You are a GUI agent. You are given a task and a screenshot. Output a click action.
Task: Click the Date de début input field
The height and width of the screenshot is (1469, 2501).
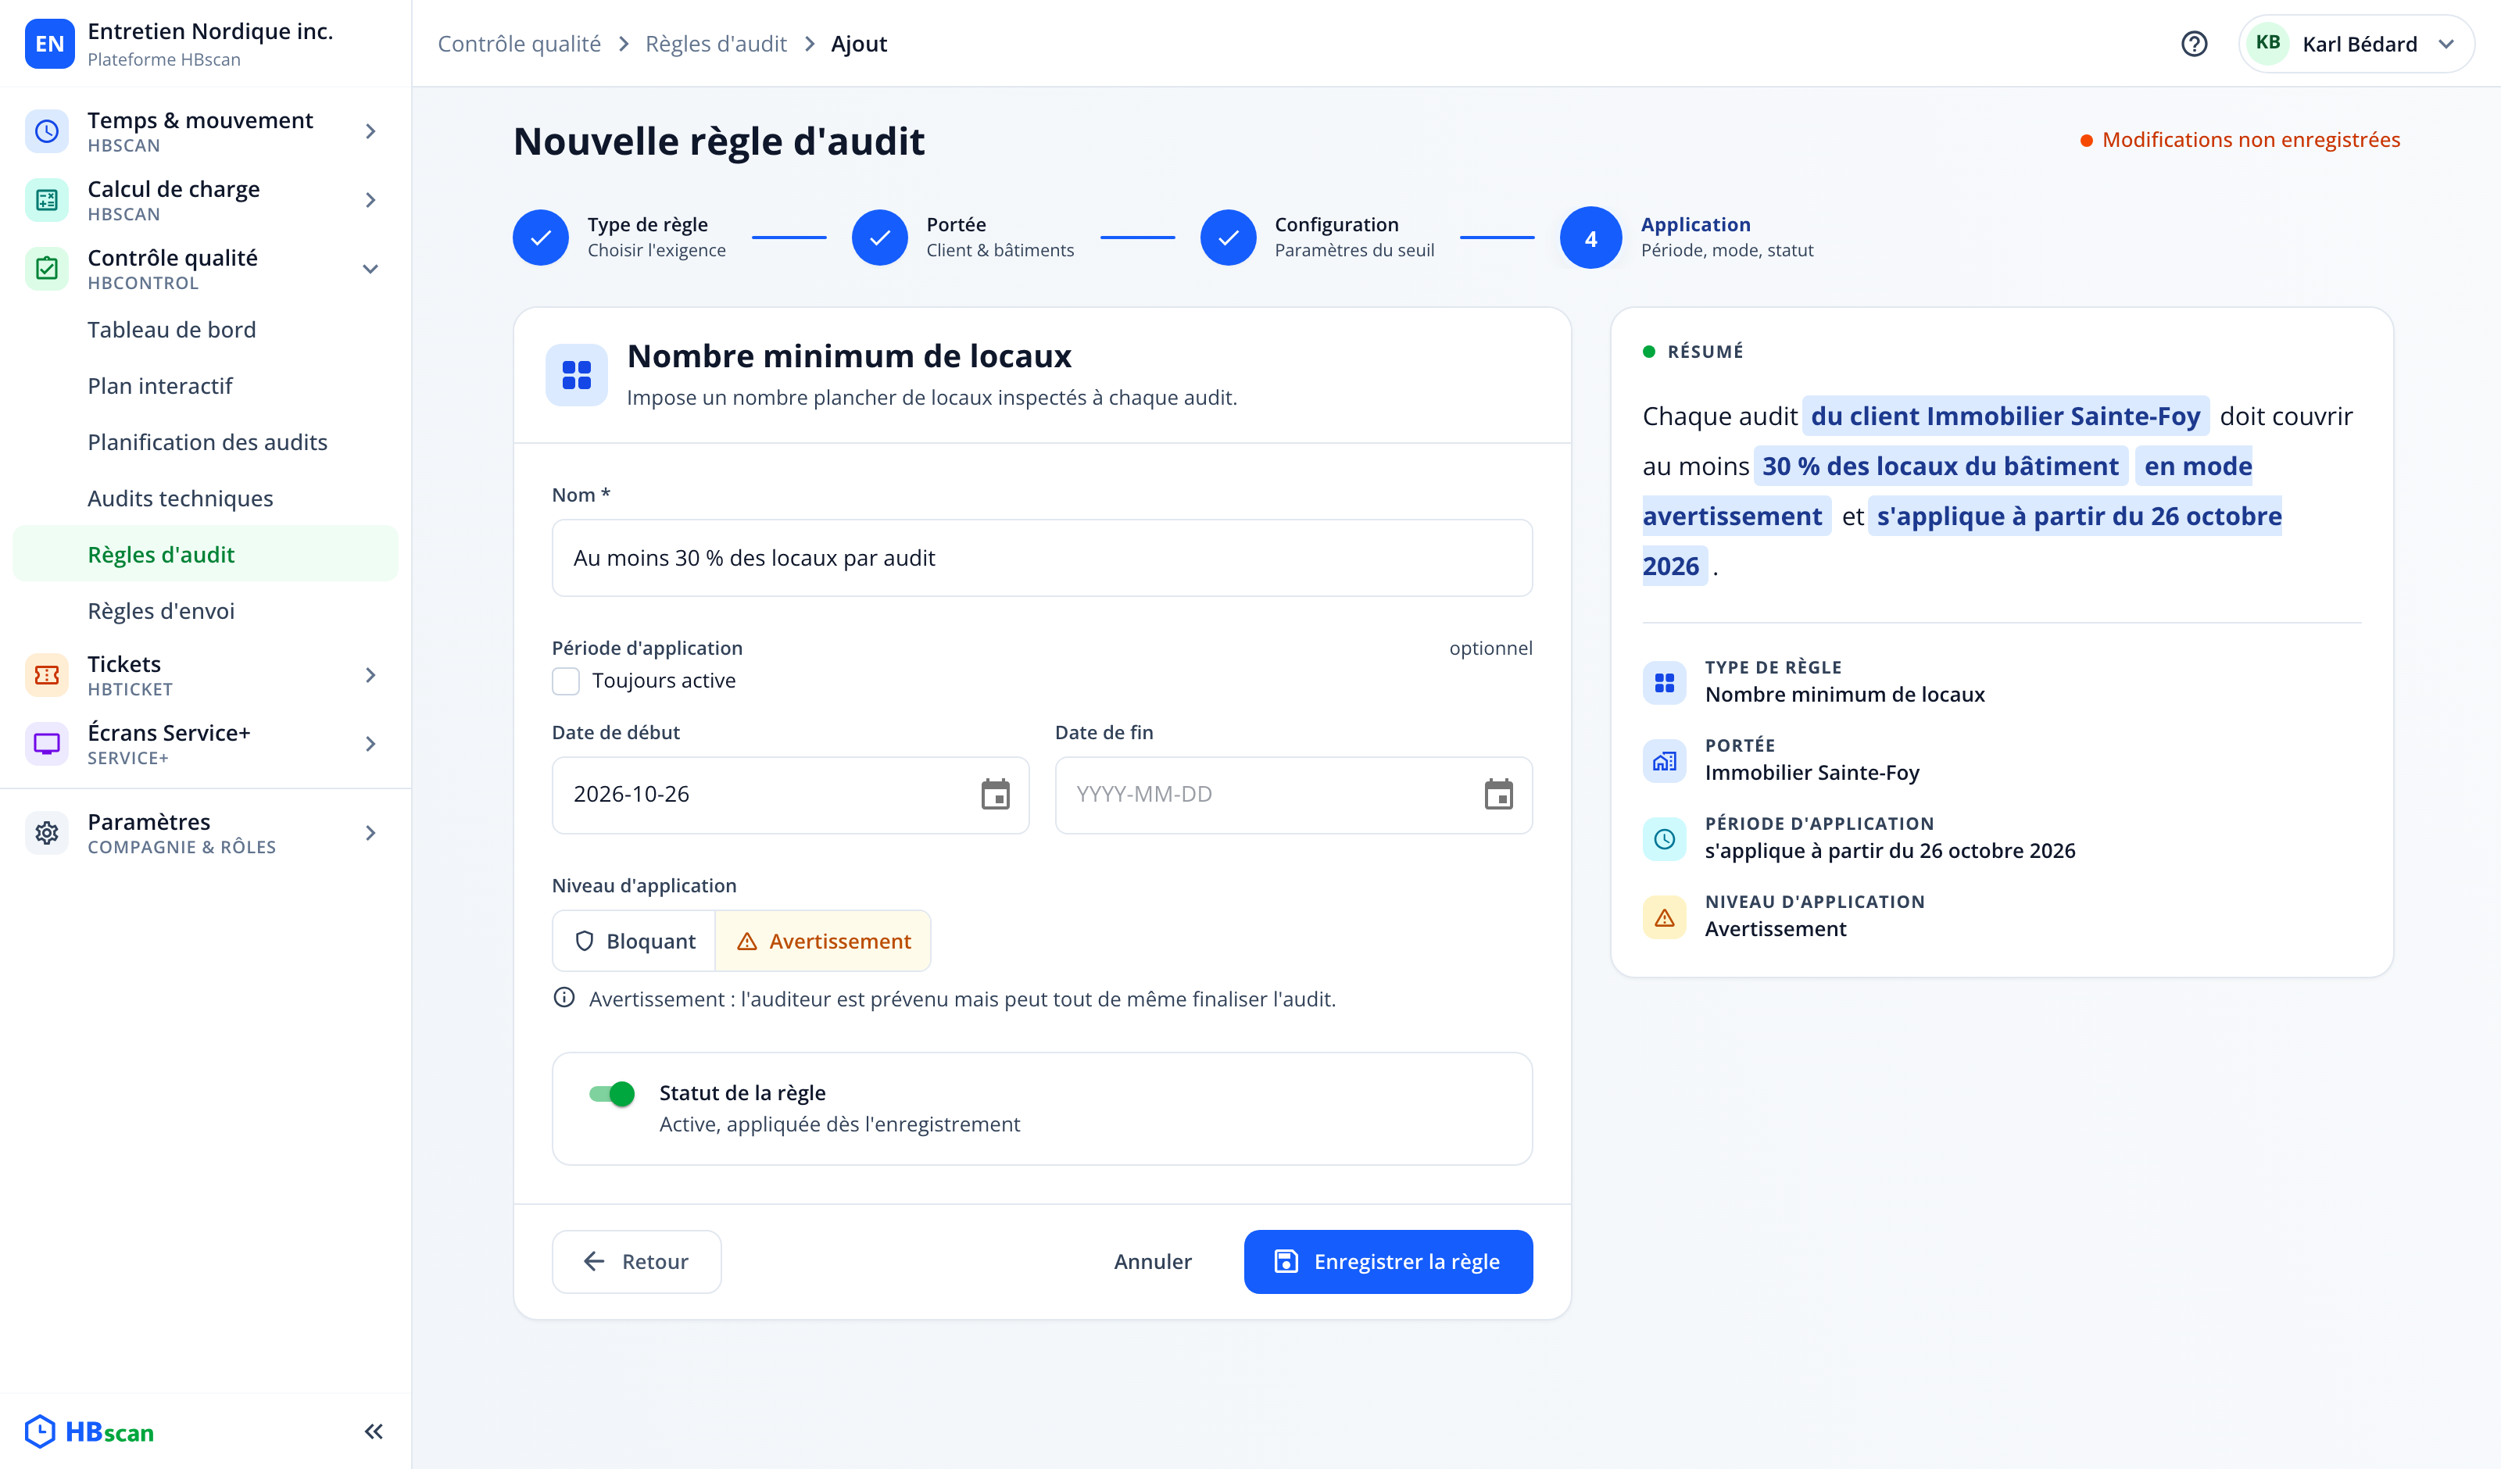pos(790,795)
